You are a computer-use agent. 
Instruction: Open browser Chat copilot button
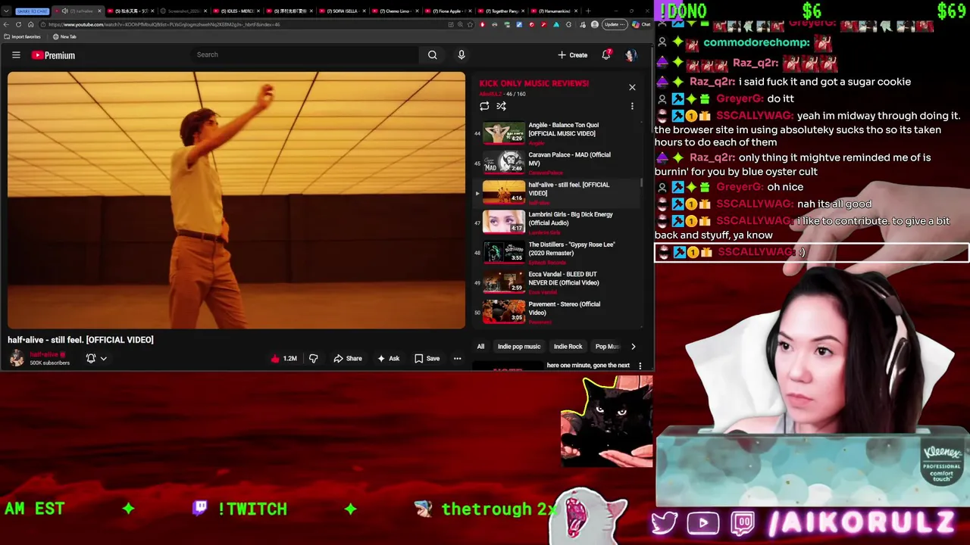(x=641, y=24)
